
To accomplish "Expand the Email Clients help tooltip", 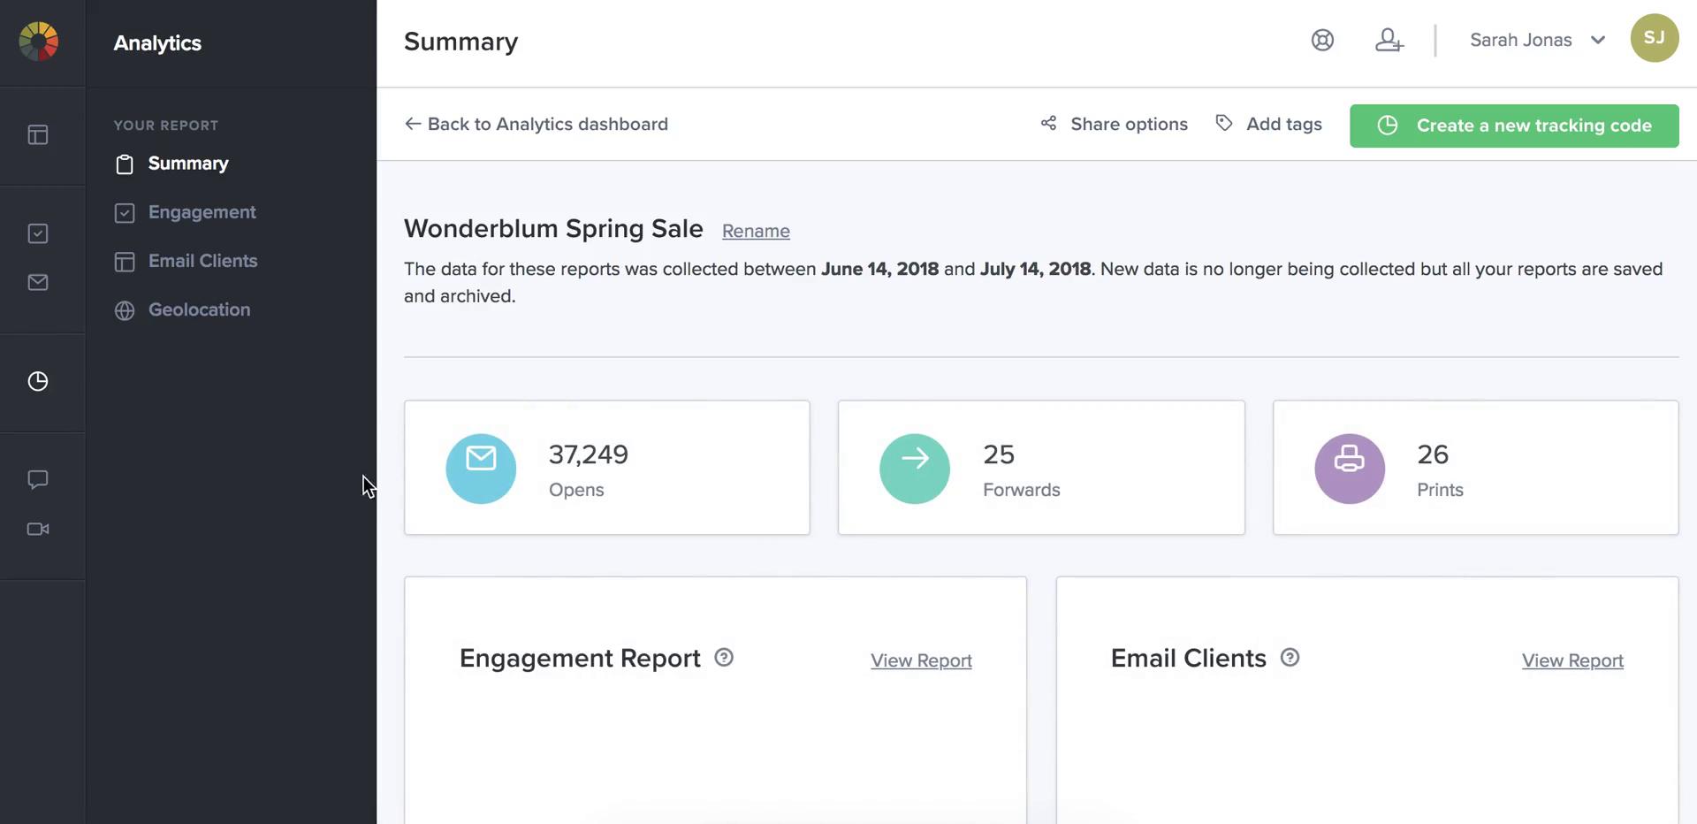I will (1290, 658).
